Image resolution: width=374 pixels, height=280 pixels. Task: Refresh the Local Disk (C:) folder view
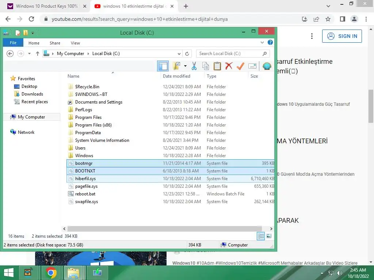pos(187,54)
